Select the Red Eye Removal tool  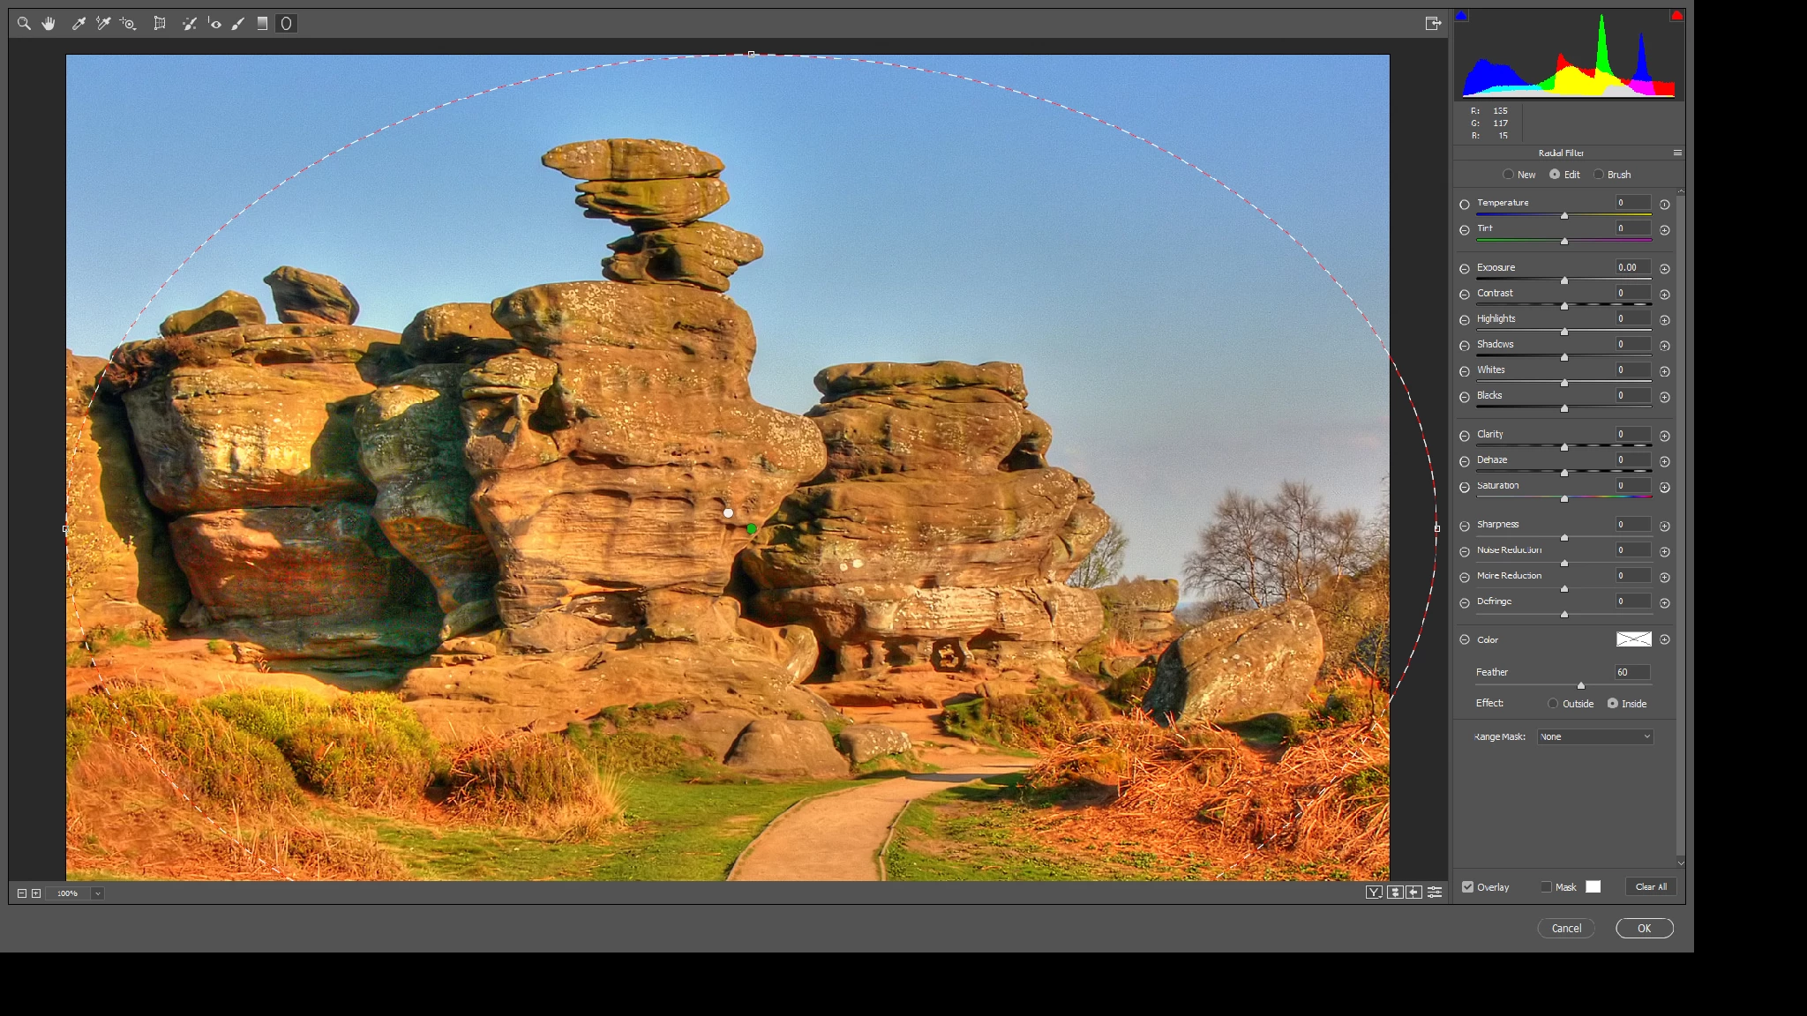pos(214,24)
